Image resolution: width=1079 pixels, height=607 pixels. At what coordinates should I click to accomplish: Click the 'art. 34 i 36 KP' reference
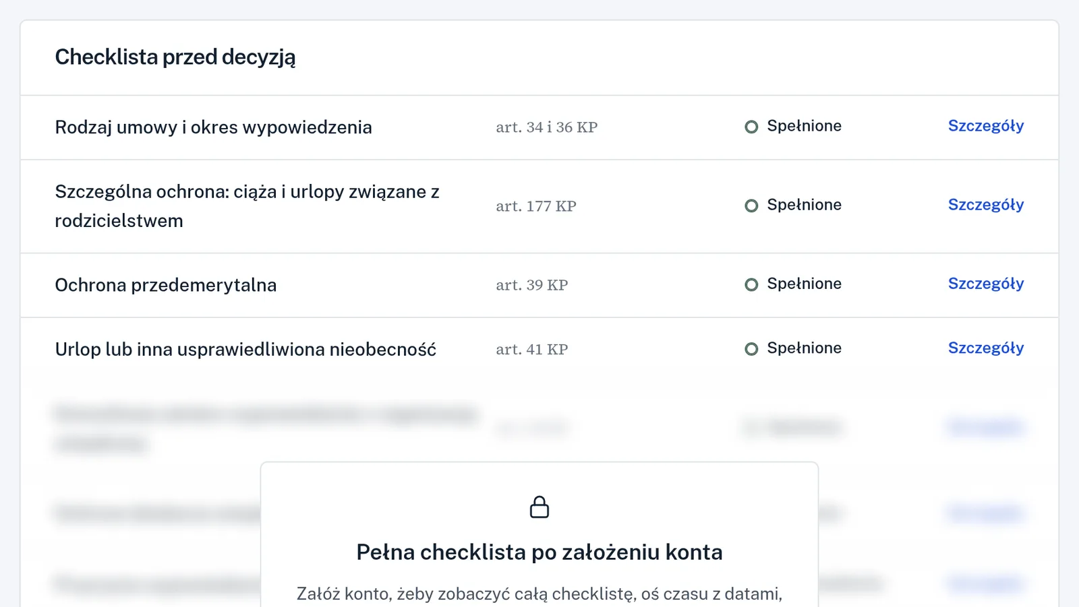(x=547, y=127)
